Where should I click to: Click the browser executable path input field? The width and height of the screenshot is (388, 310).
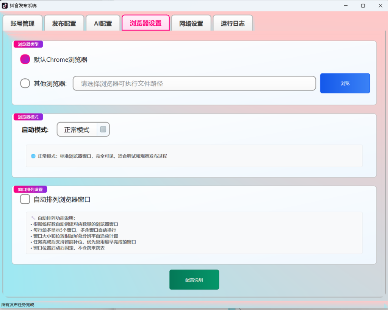tap(194, 83)
